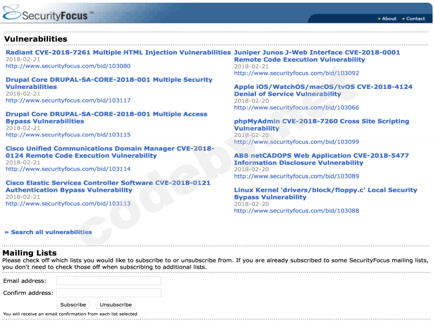The height and width of the screenshot is (323, 434).
Task: Select the 2018-02-20 date under Linux Kernel entry
Action: point(251,204)
